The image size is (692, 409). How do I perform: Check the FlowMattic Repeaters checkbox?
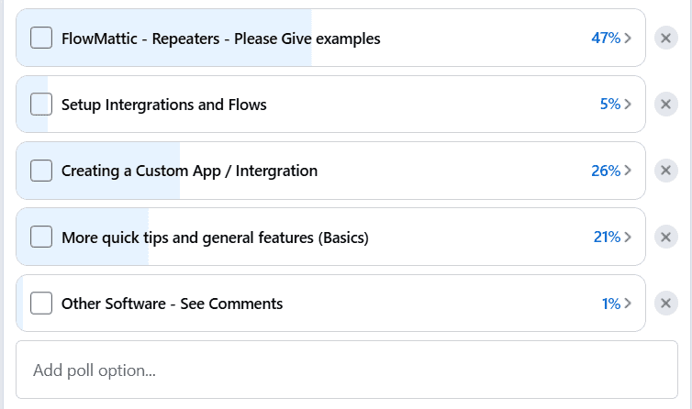point(41,38)
